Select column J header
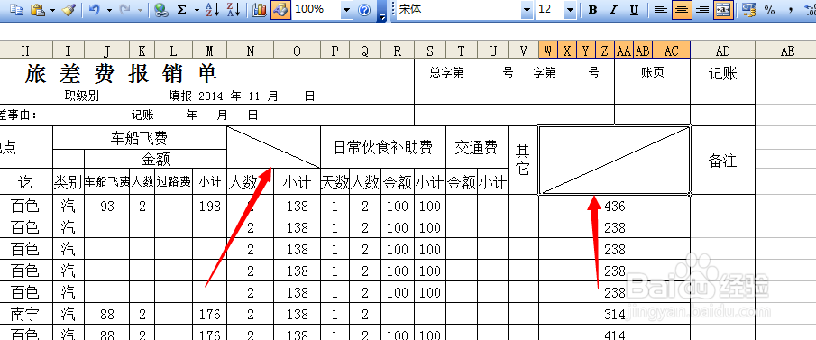Viewport: 816px width, 340px height. tap(107, 51)
